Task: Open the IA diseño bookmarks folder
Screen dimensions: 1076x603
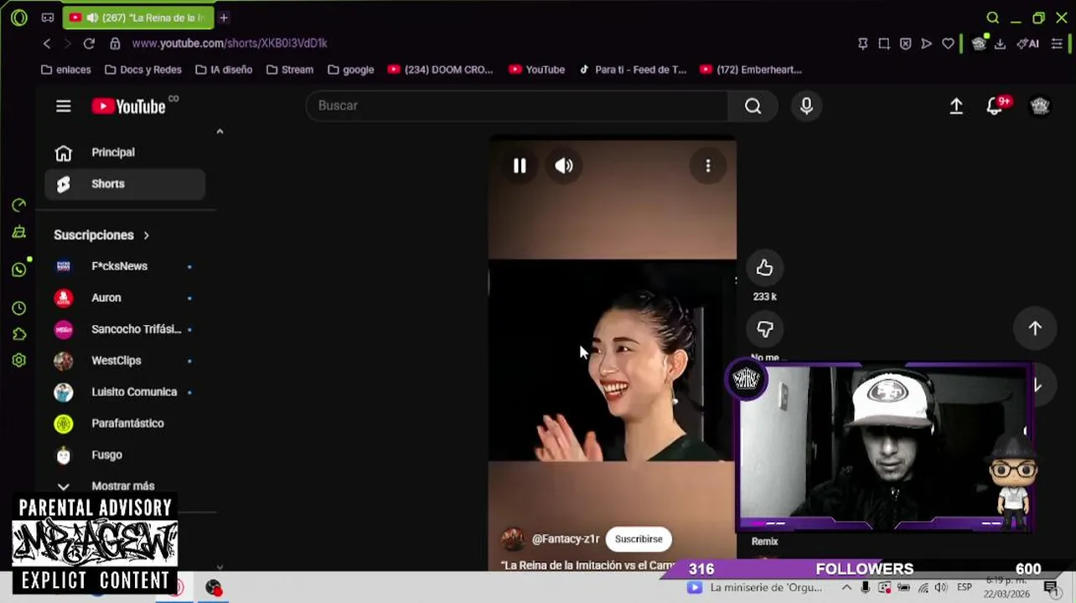Action: 223,70
